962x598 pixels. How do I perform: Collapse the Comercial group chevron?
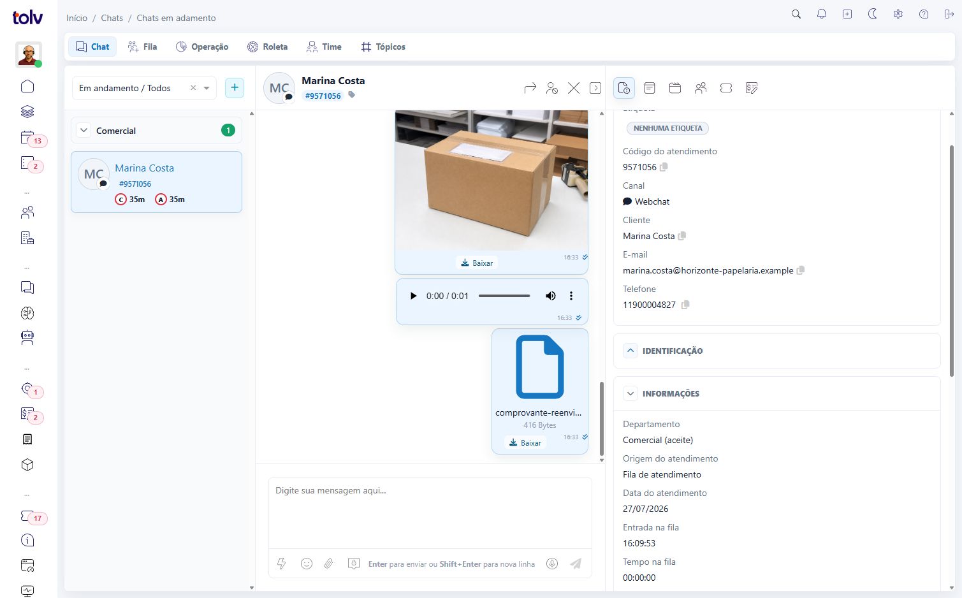(84, 130)
